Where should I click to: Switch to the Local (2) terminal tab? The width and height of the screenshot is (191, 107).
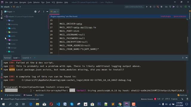(26, 58)
